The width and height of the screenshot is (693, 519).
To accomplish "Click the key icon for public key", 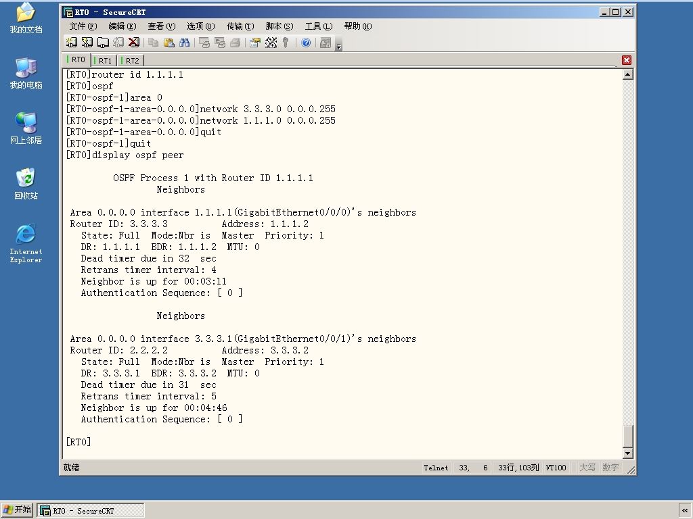I will (286, 43).
